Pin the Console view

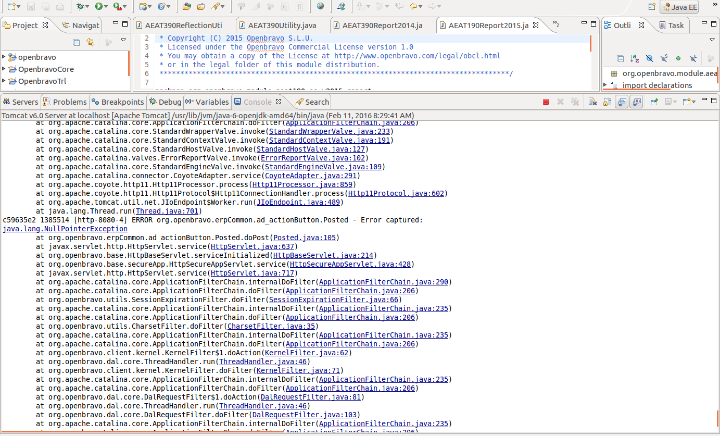pos(654,102)
